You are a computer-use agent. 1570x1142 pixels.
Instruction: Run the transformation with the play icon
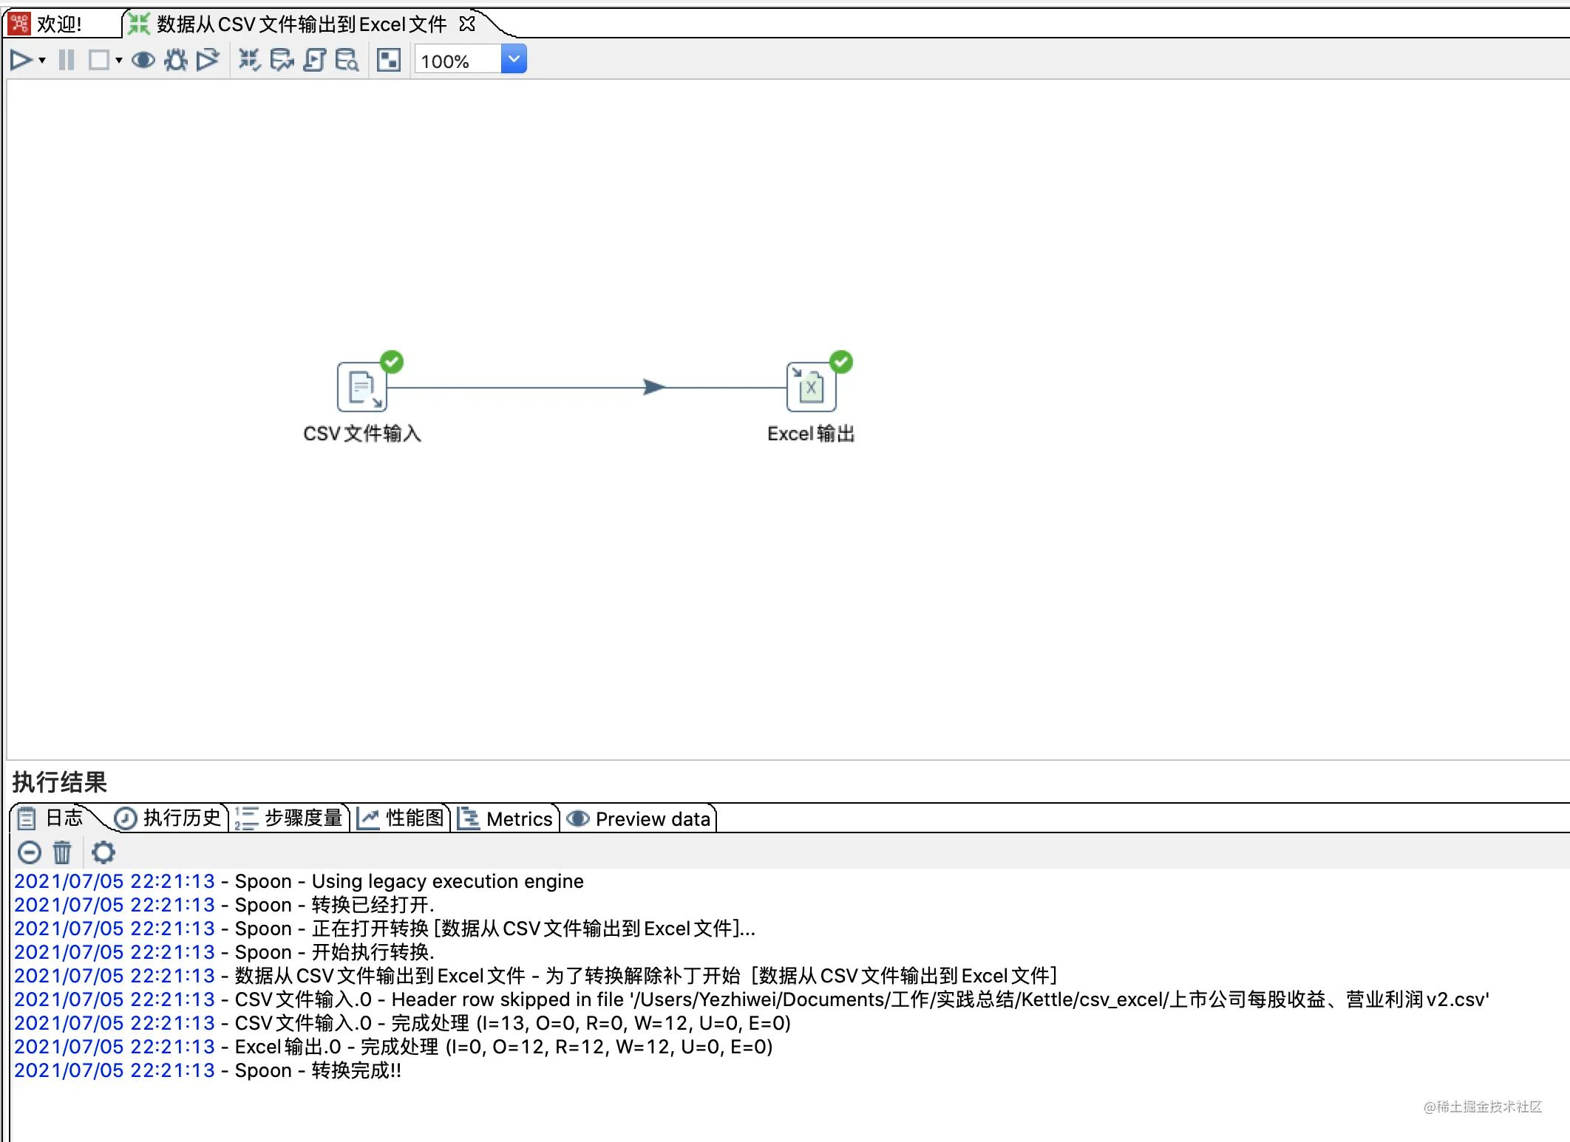click(21, 60)
